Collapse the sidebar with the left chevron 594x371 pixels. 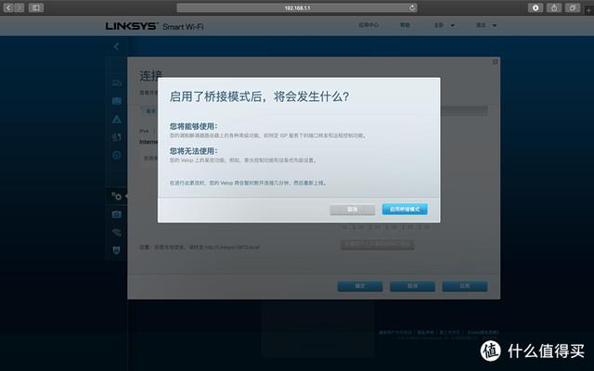[117, 46]
